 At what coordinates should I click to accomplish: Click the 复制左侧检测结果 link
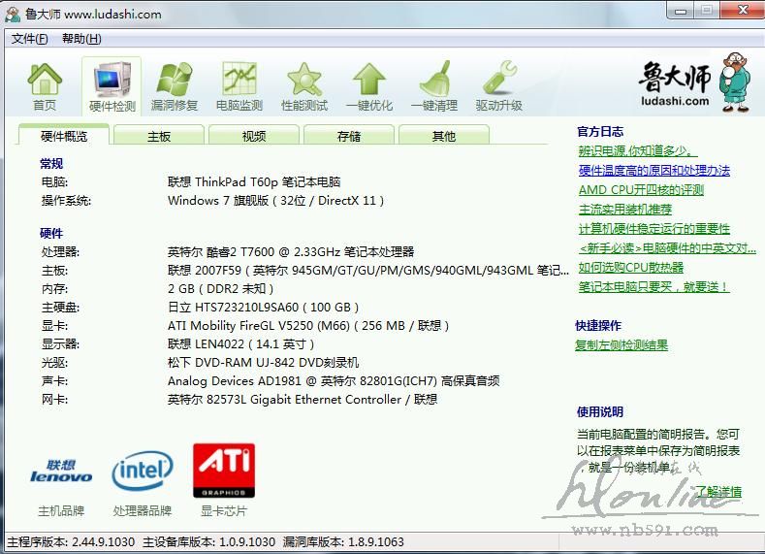click(621, 345)
